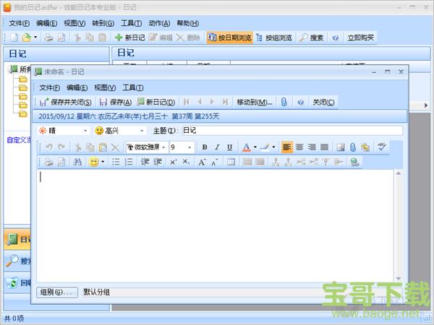Click the shrink font size icon

coord(215,162)
